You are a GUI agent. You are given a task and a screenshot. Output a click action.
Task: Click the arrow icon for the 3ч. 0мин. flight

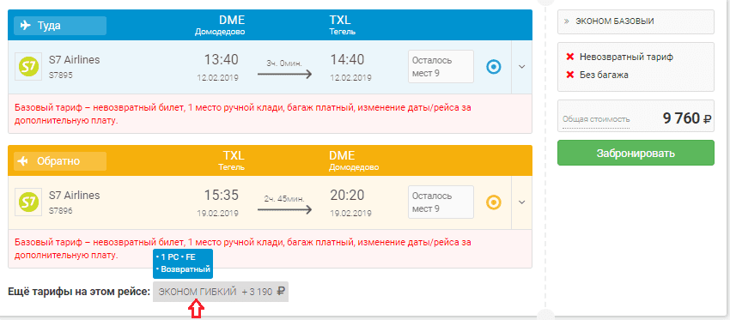[x=284, y=75]
